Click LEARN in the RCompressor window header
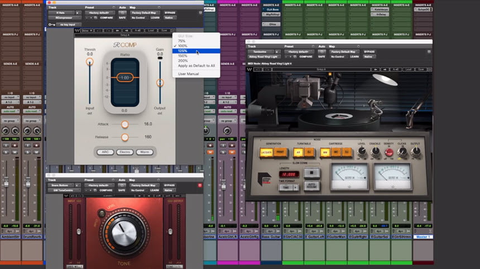Image resolution: width=480 pixels, height=269 pixels. point(155,18)
